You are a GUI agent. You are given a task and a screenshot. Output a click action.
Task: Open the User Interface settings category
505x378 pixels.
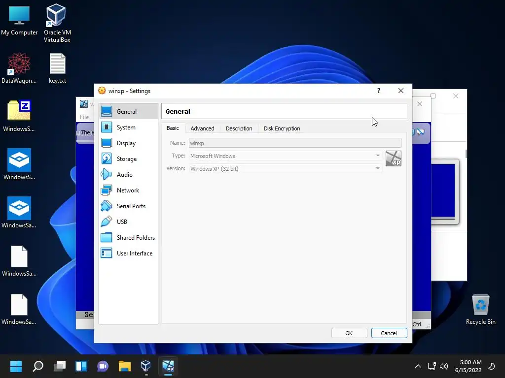pos(128,253)
